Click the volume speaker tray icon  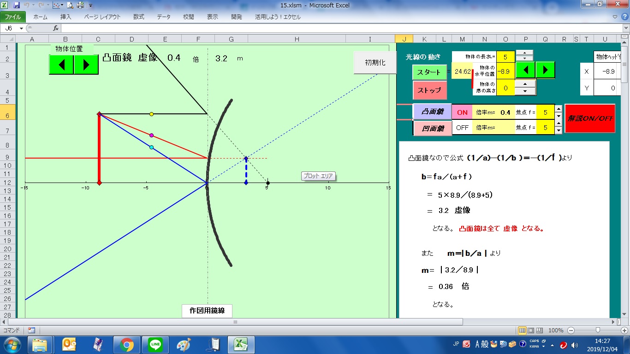[575, 344]
